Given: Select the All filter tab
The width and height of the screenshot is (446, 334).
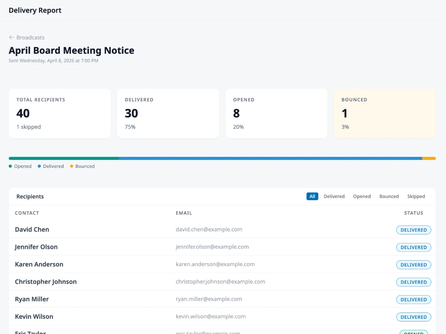Looking at the screenshot, I should (312, 196).
